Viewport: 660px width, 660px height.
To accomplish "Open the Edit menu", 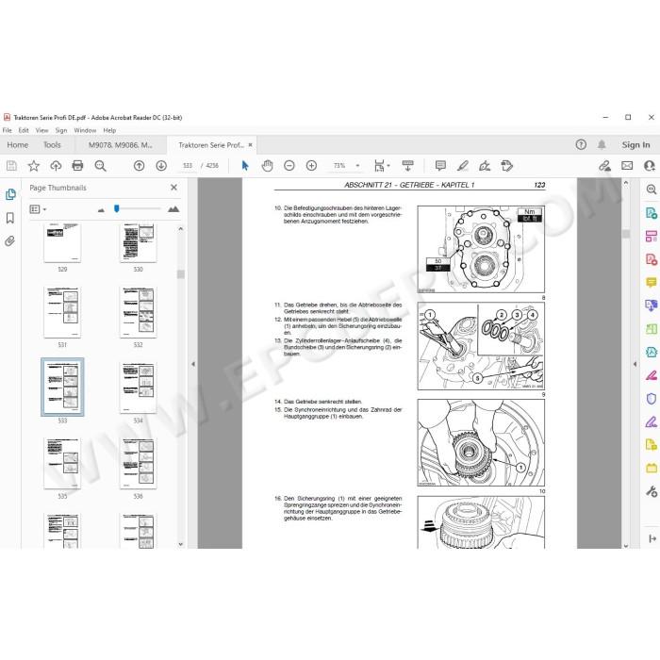I will click(x=24, y=130).
